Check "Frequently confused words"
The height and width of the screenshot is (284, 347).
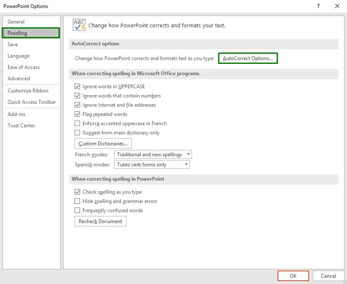(x=77, y=210)
